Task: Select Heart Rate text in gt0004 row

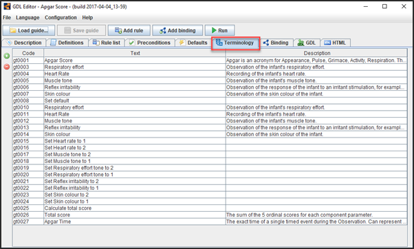Action: [x=135, y=74]
